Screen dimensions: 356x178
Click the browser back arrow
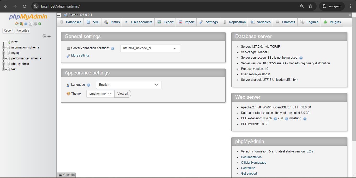[x=6, y=6]
